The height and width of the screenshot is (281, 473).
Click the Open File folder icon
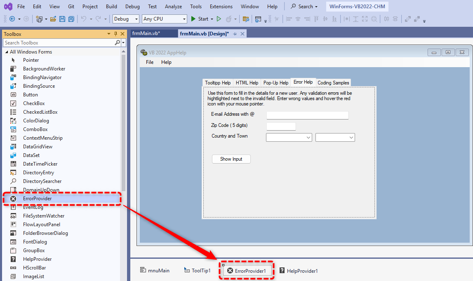point(53,19)
